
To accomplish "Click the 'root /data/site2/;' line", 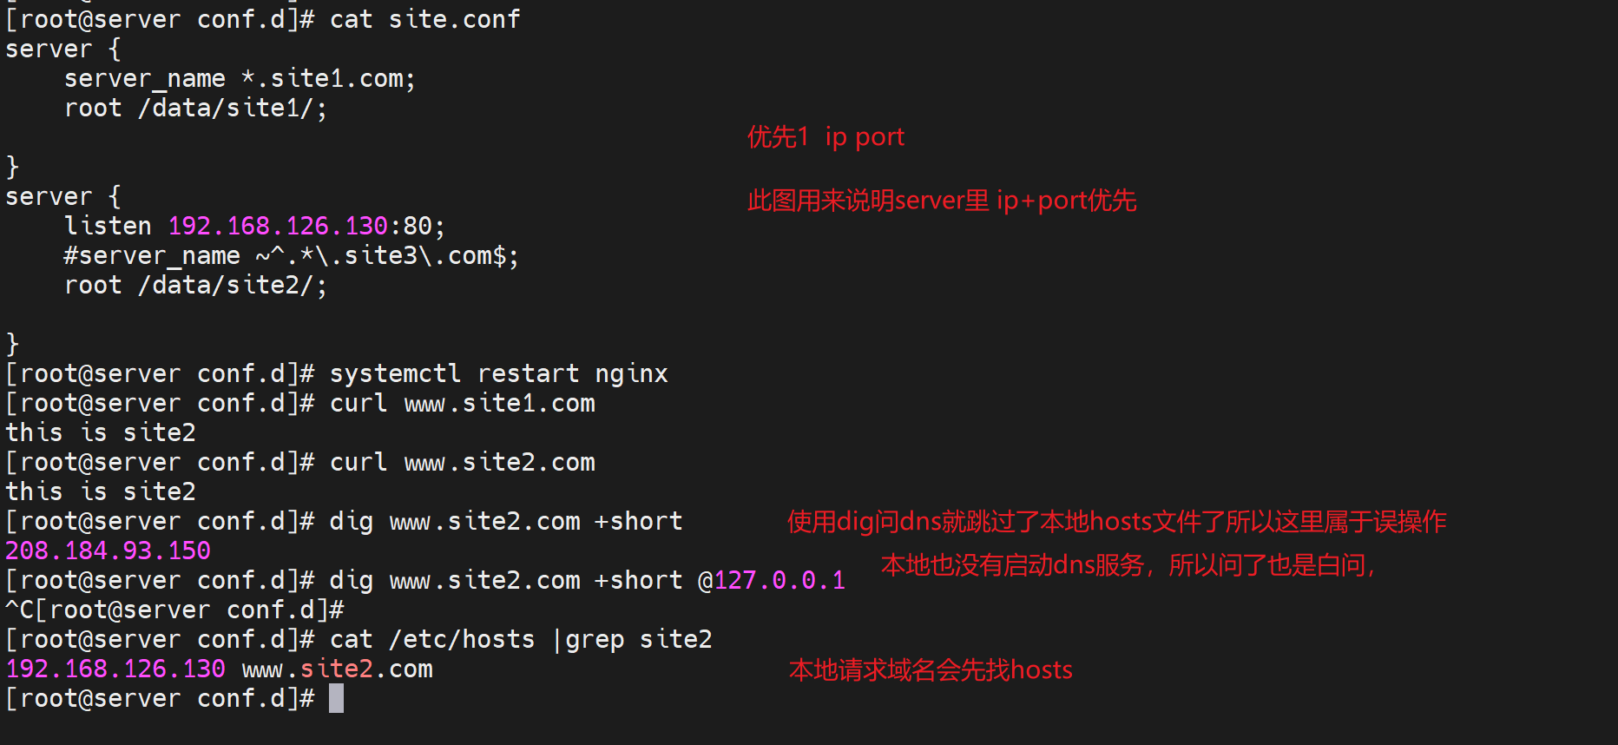I will [195, 286].
